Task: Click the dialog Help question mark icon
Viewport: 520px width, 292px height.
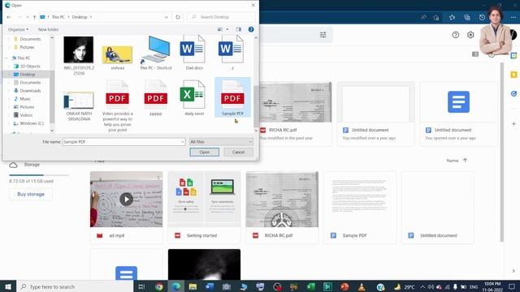Action: point(251,29)
